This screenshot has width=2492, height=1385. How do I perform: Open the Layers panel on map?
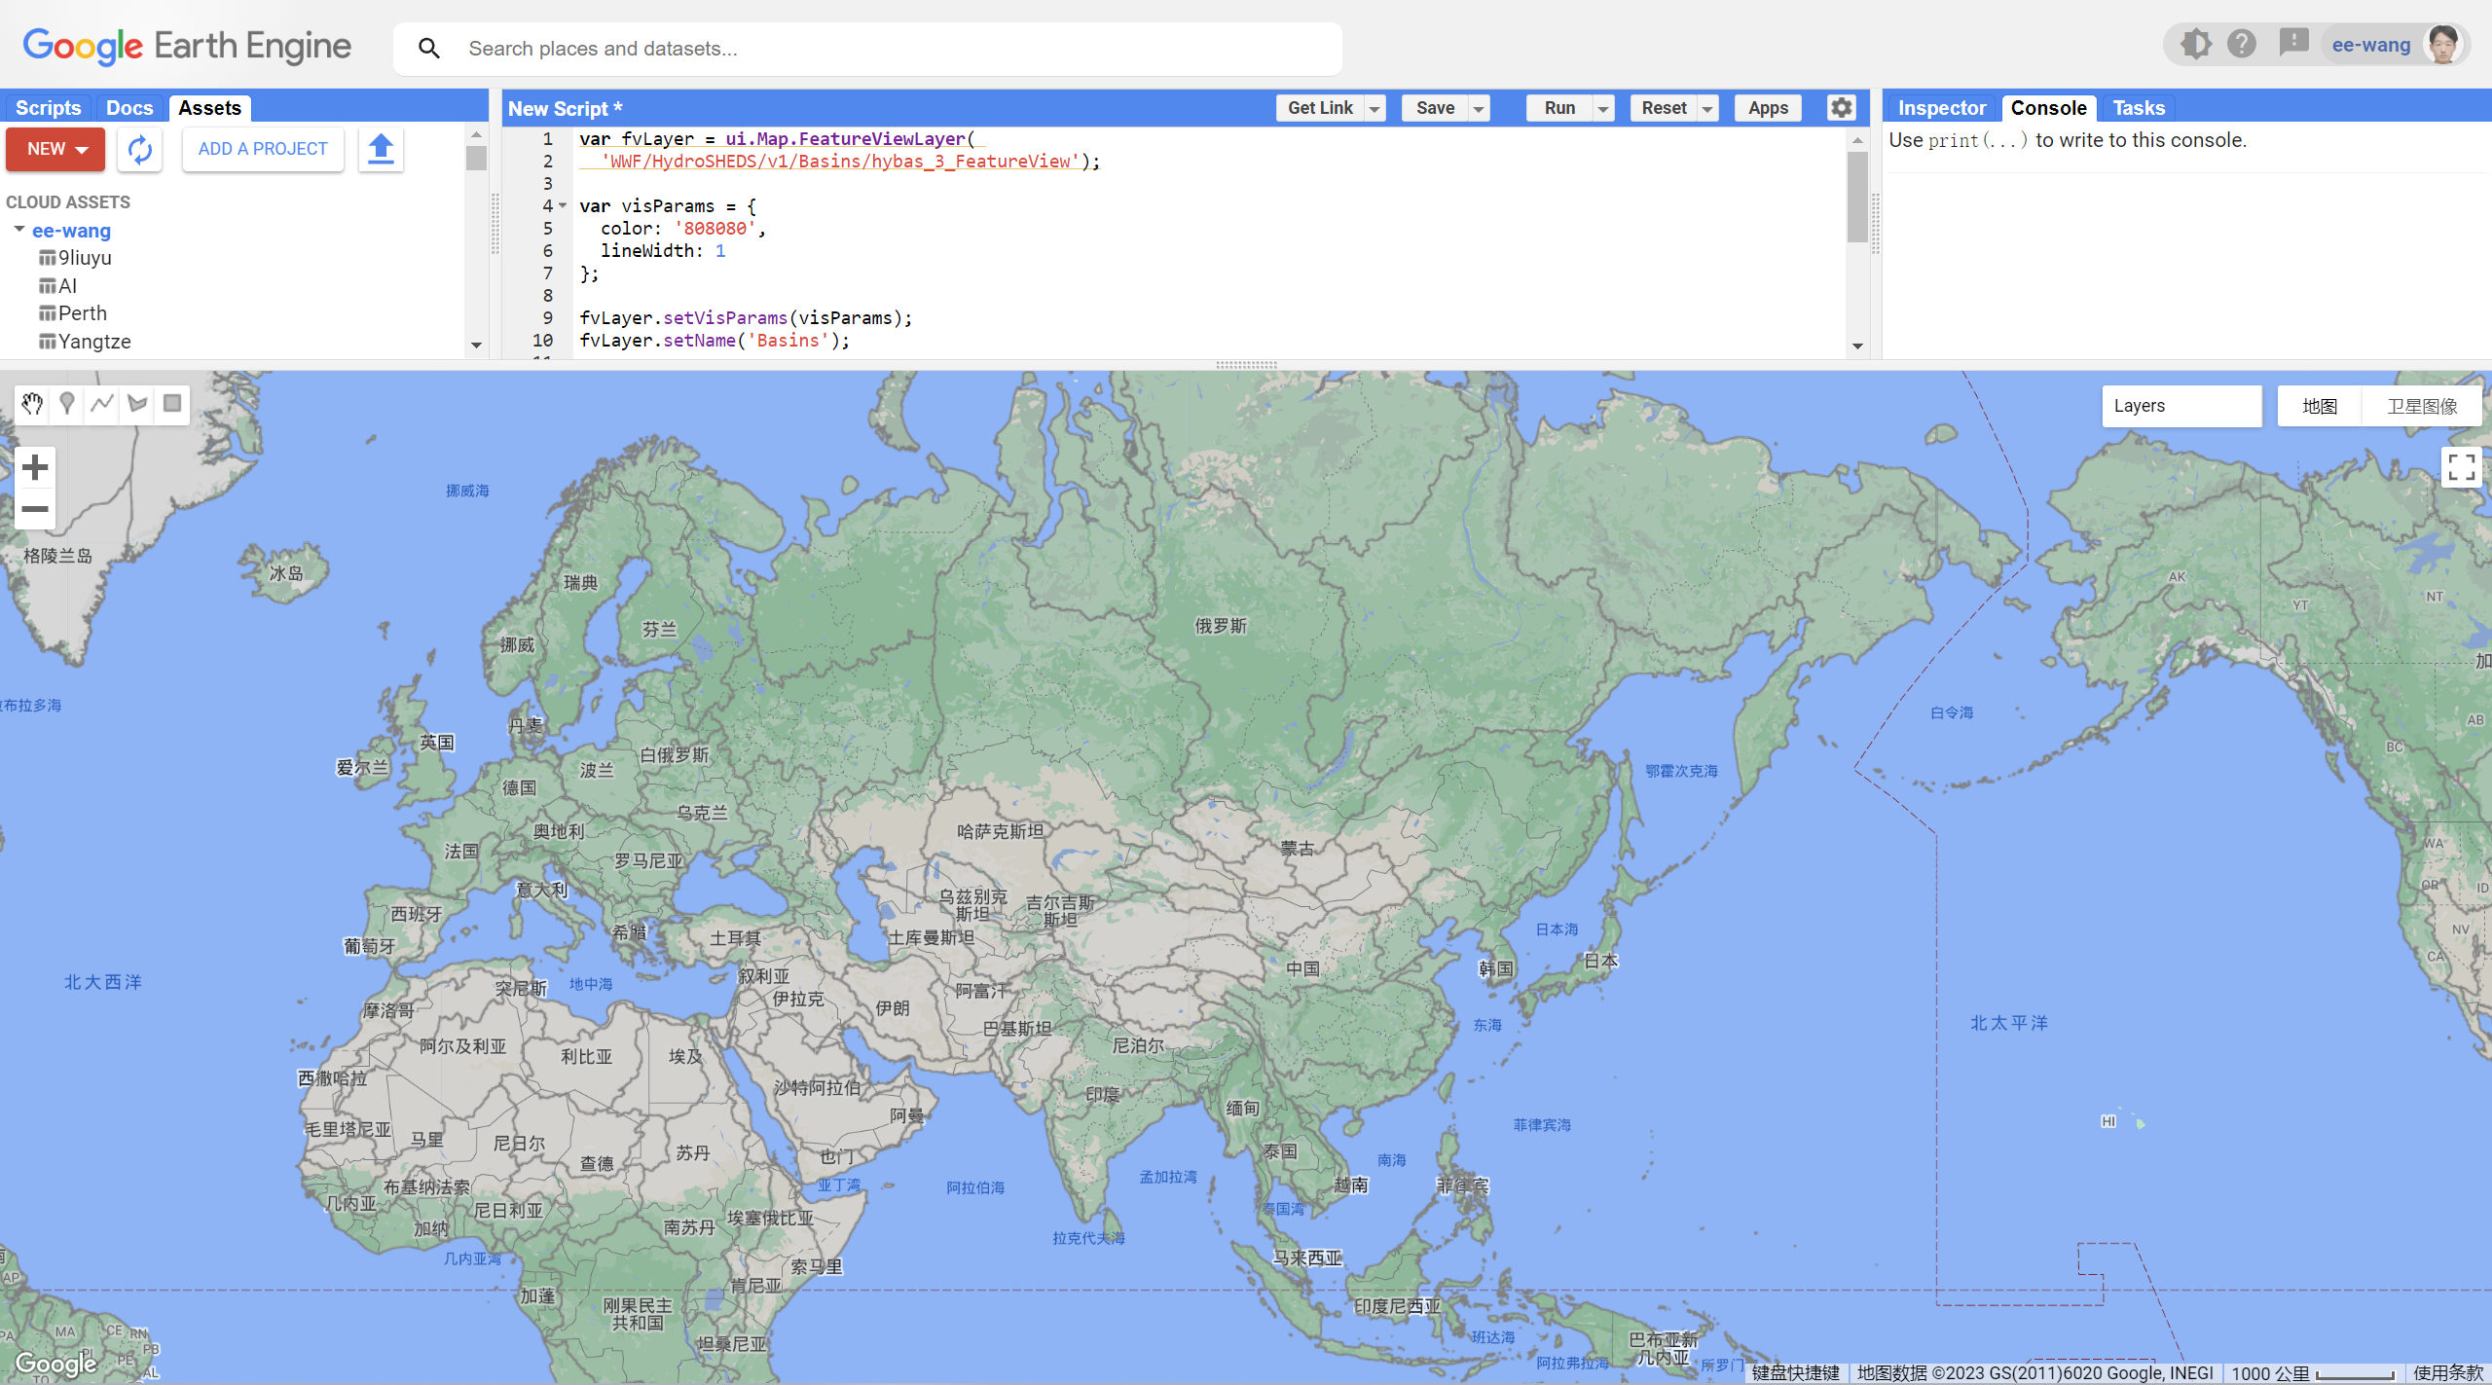coord(2181,406)
